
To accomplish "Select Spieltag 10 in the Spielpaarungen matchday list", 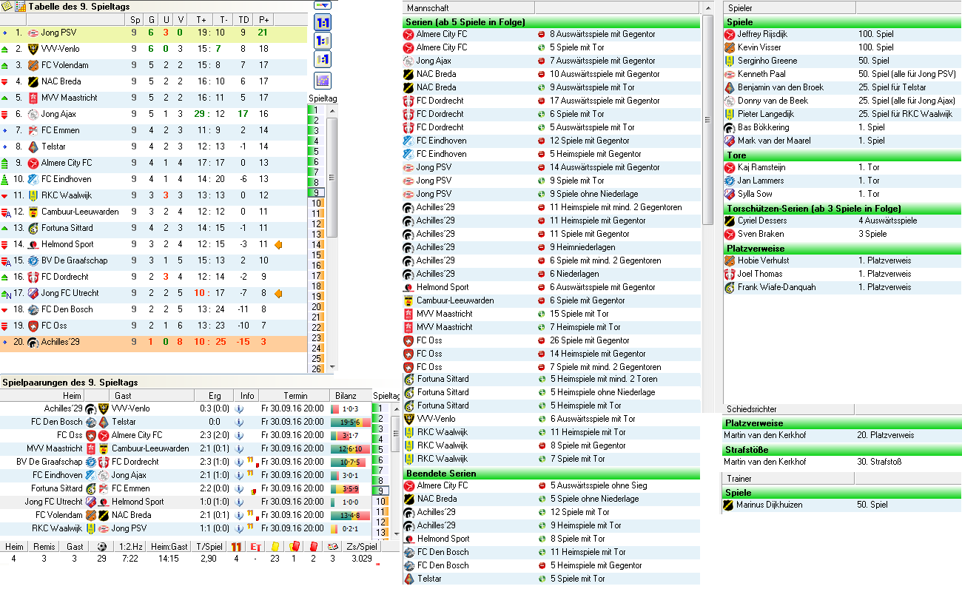I will 382,501.
